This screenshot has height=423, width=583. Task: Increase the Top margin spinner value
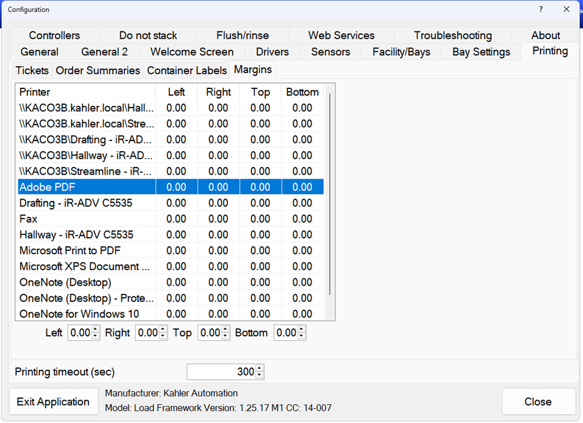[225, 330]
